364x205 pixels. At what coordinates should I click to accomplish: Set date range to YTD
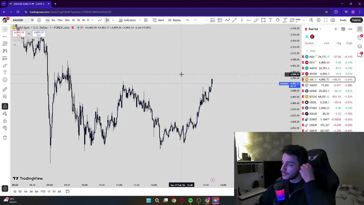pos(43,192)
